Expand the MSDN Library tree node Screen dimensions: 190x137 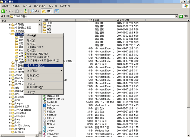click(x=9, y=126)
